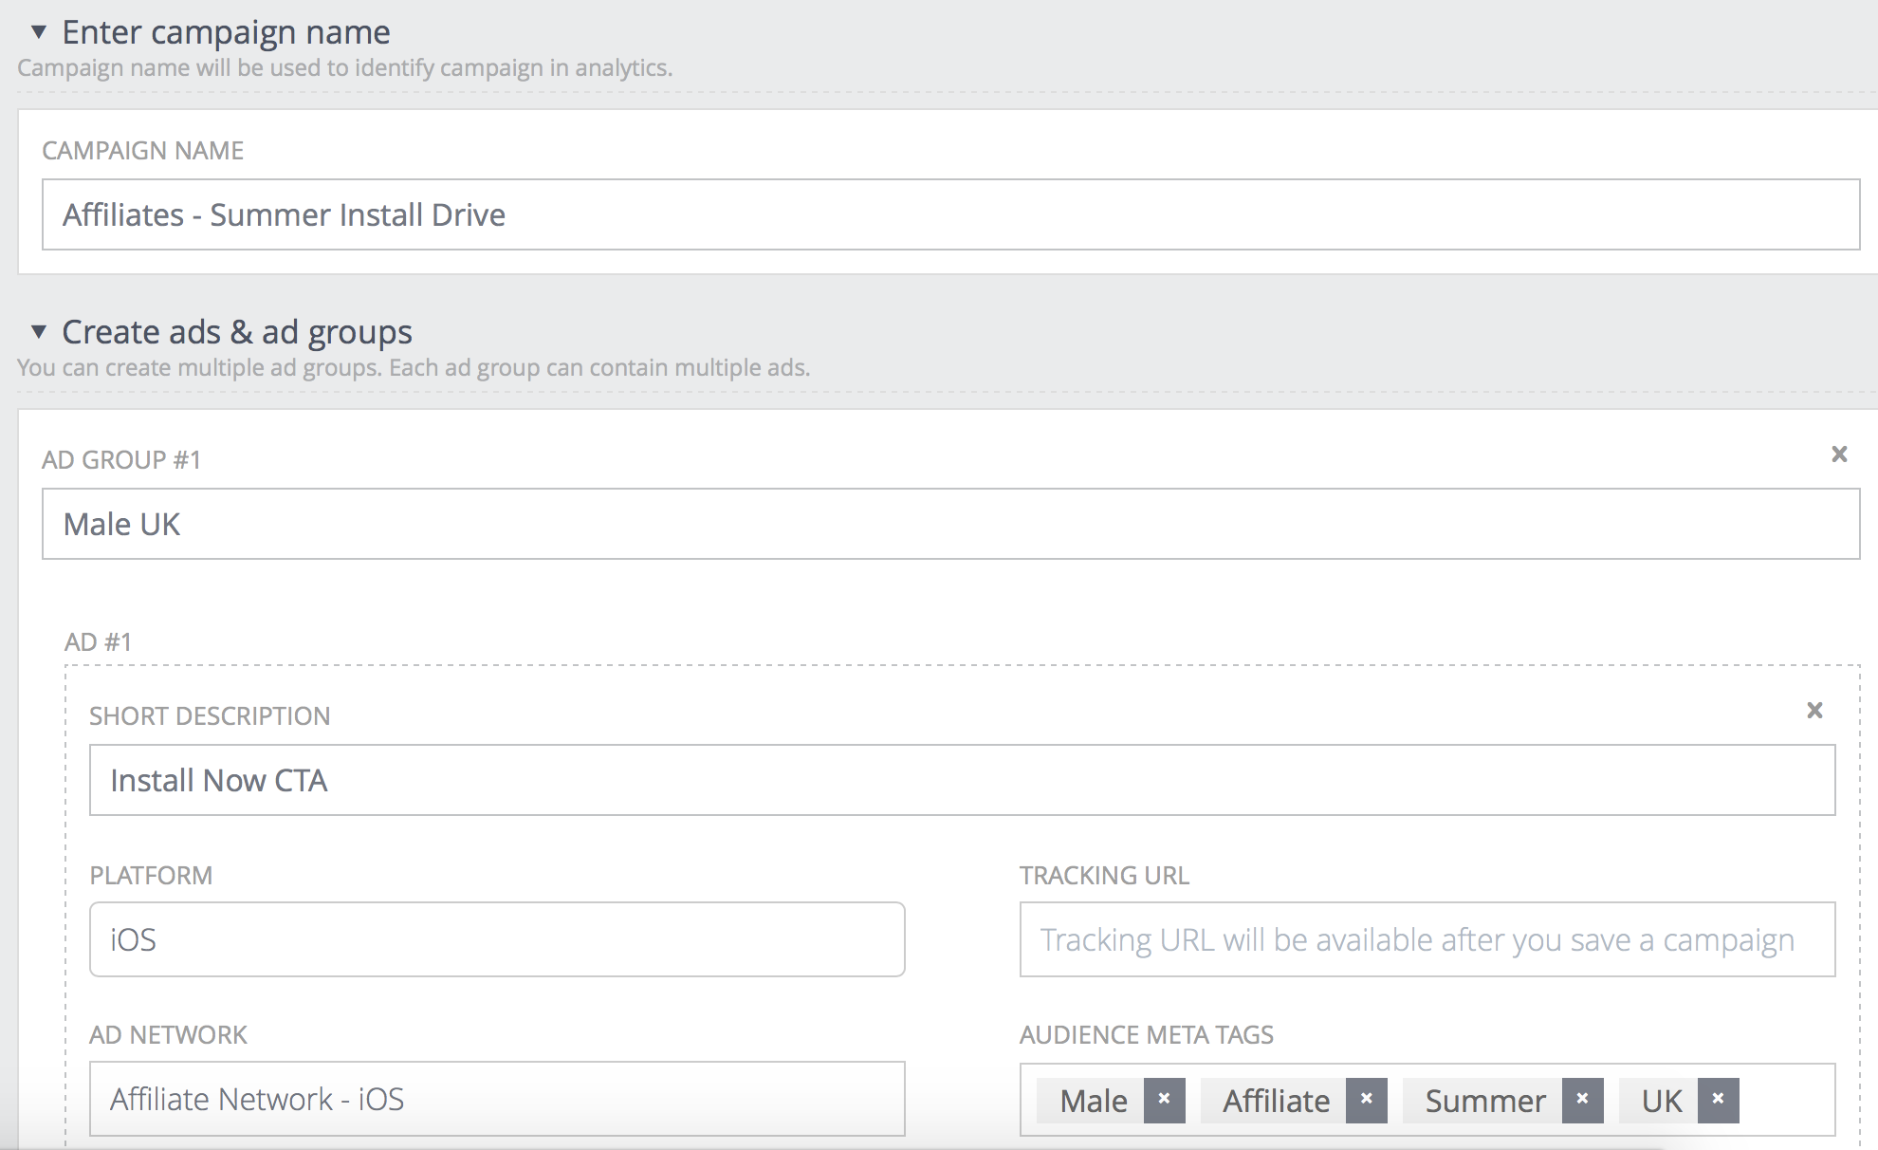1878x1150 pixels.
Task: Remove the Male audience tag
Action: (1164, 1100)
